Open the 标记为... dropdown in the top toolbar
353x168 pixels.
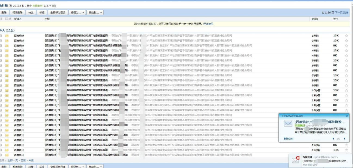click(77, 13)
